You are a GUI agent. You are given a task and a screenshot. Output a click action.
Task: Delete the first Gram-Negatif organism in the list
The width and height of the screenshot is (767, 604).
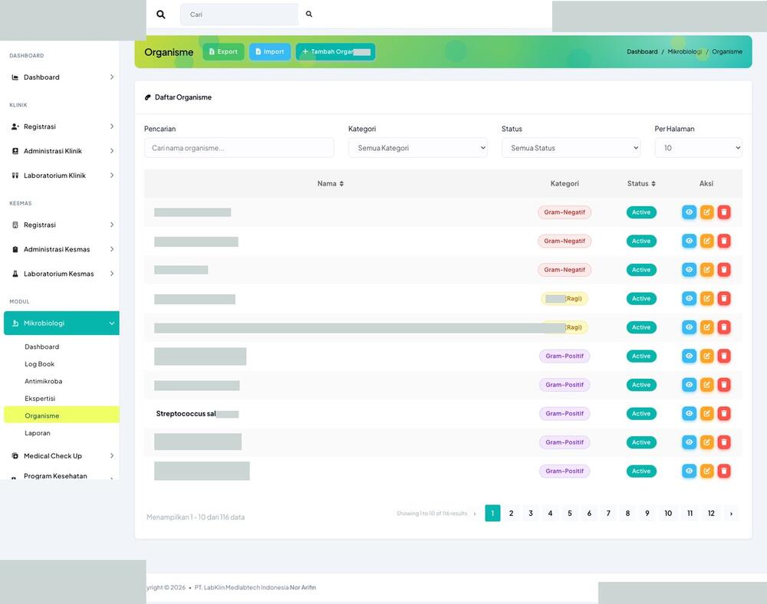tap(724, 212)
